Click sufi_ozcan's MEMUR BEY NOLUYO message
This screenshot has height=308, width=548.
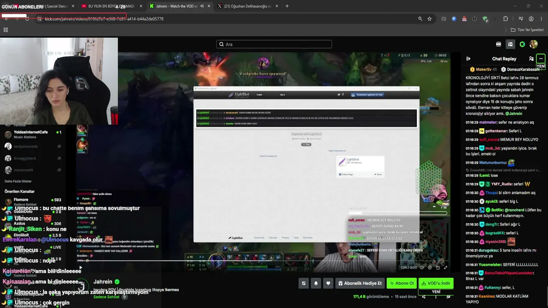(502, 139)
